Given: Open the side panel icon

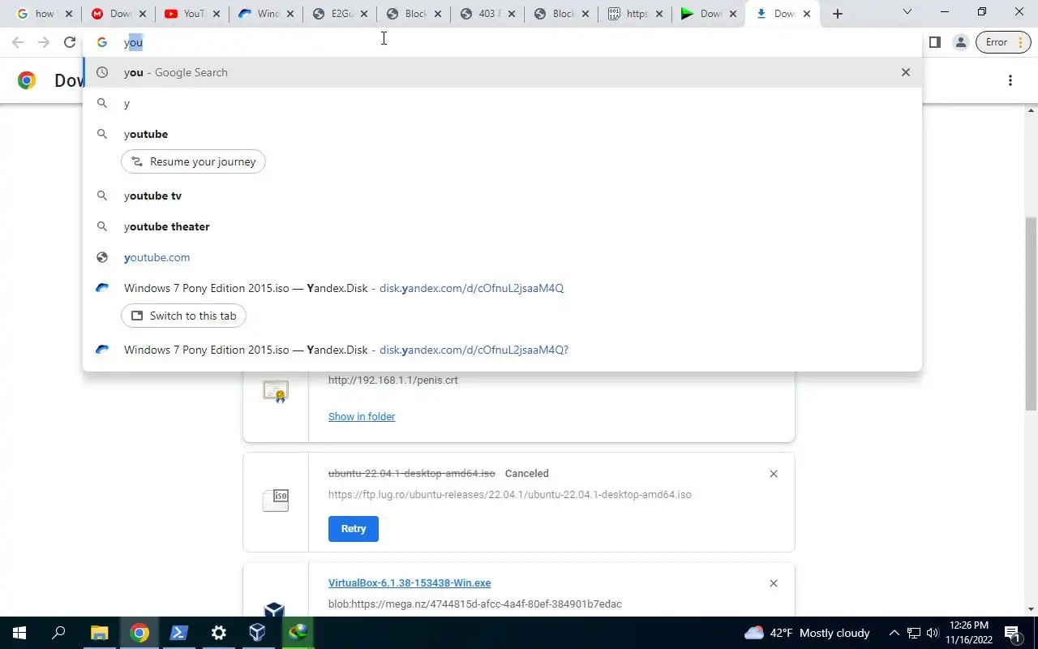Looking at the screenshot, I should [x=934, y=42].
